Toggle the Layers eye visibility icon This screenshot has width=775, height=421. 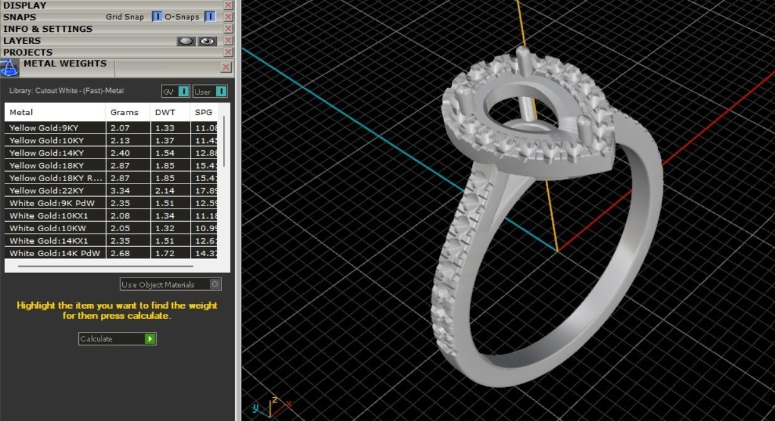(x=207, y=41)
